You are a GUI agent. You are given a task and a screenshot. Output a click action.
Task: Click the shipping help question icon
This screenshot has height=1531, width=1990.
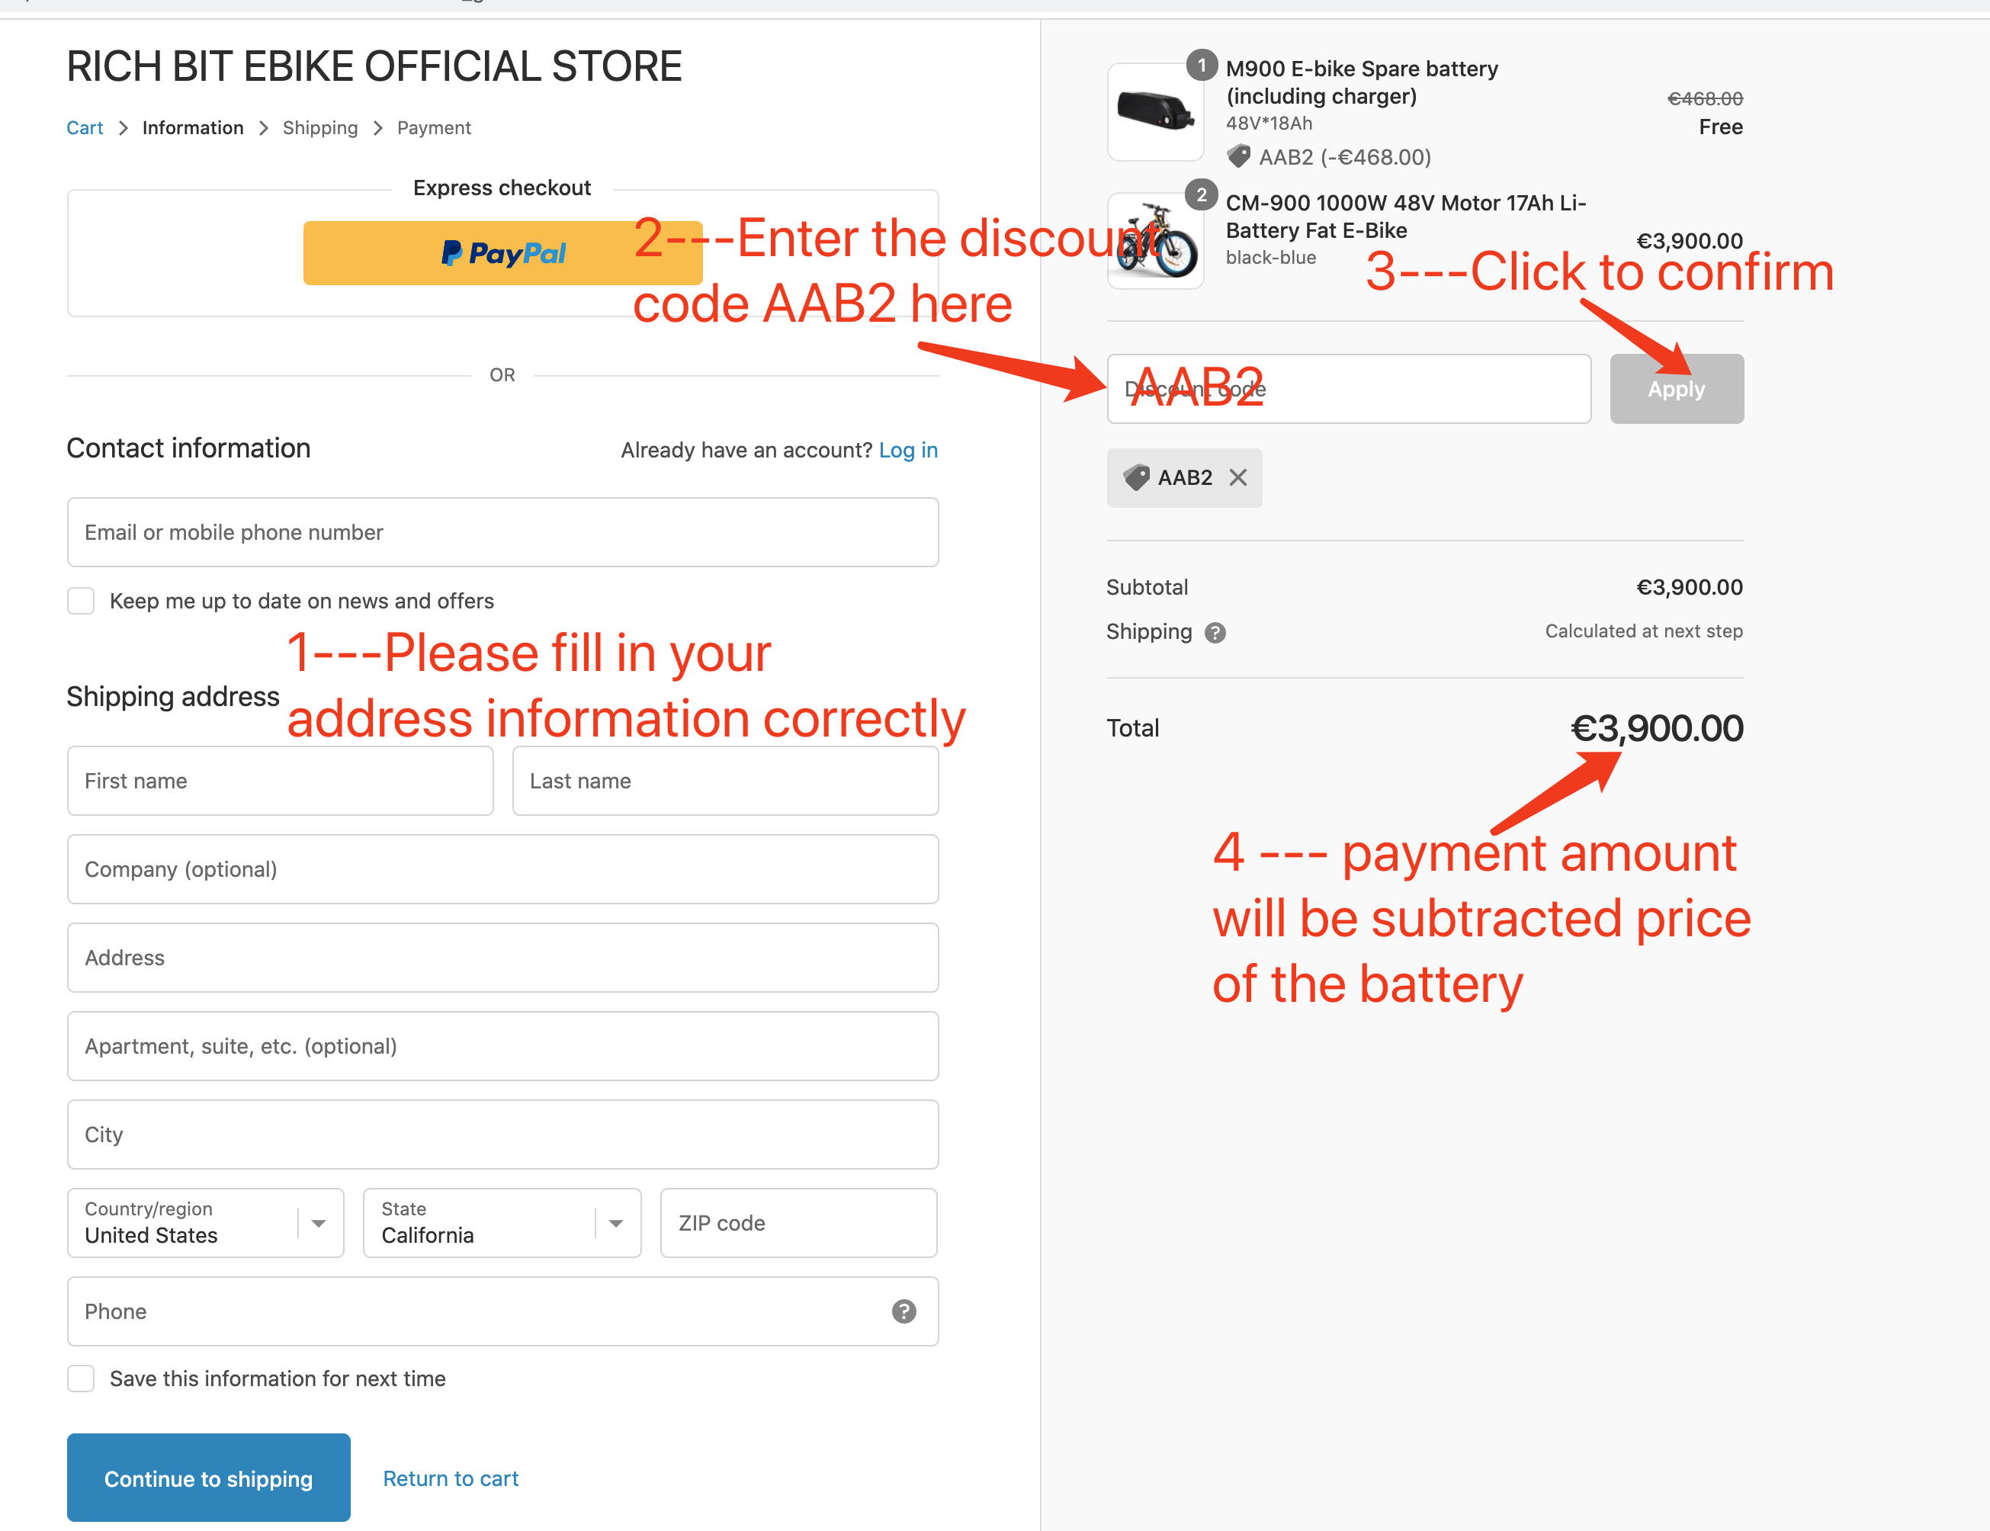pyautogui.click(x=1215, y=632)
